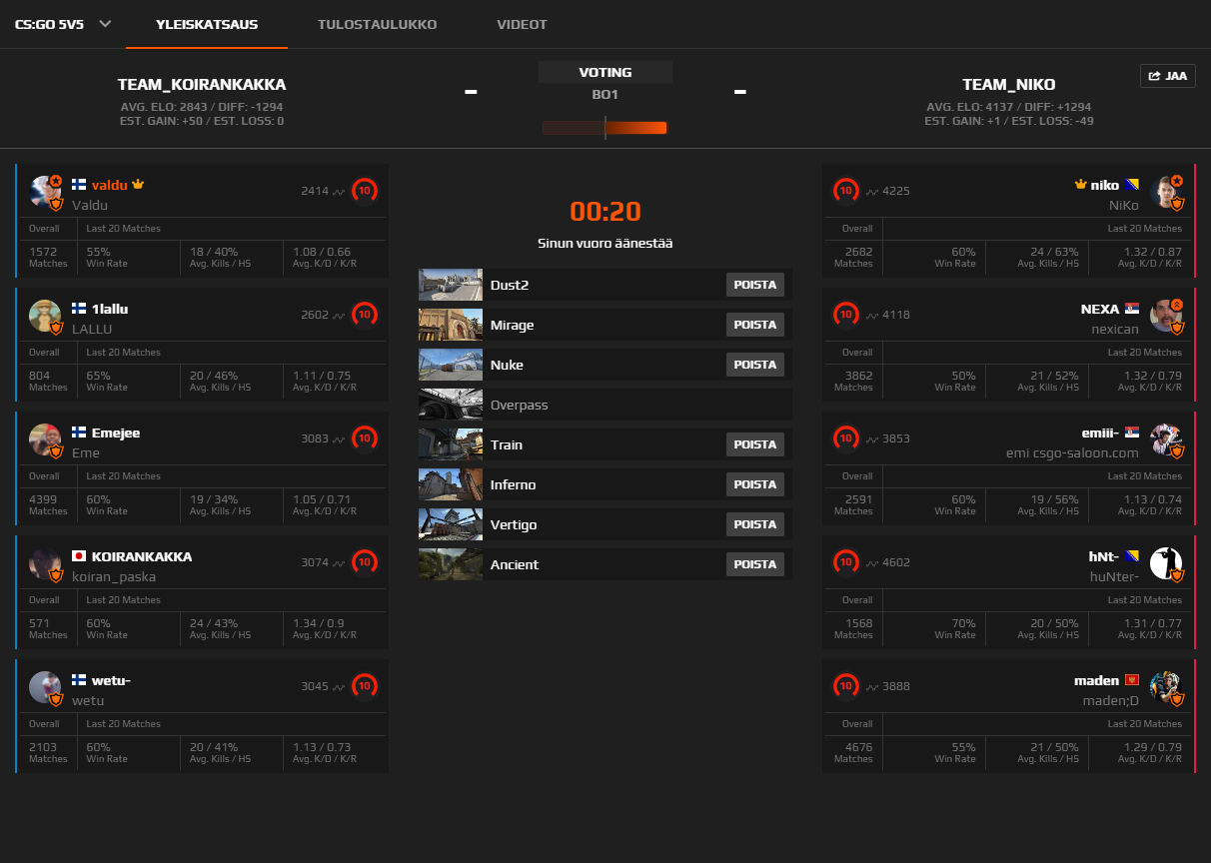Remove Vertigo with the POISTA button

point(755,524)
